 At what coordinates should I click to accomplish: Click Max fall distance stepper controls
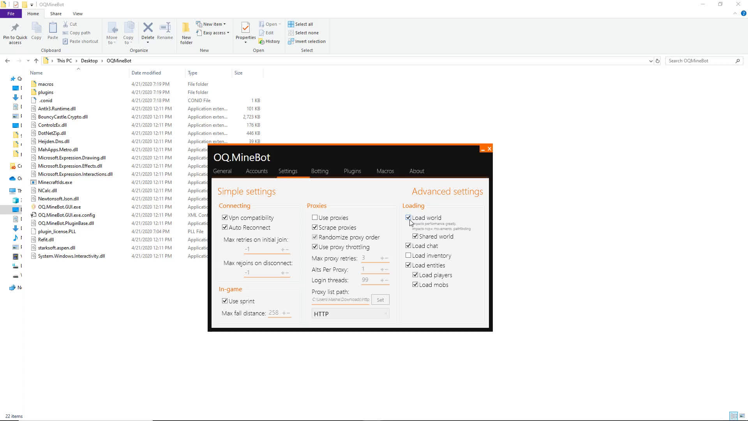click(x=286, y=313)
